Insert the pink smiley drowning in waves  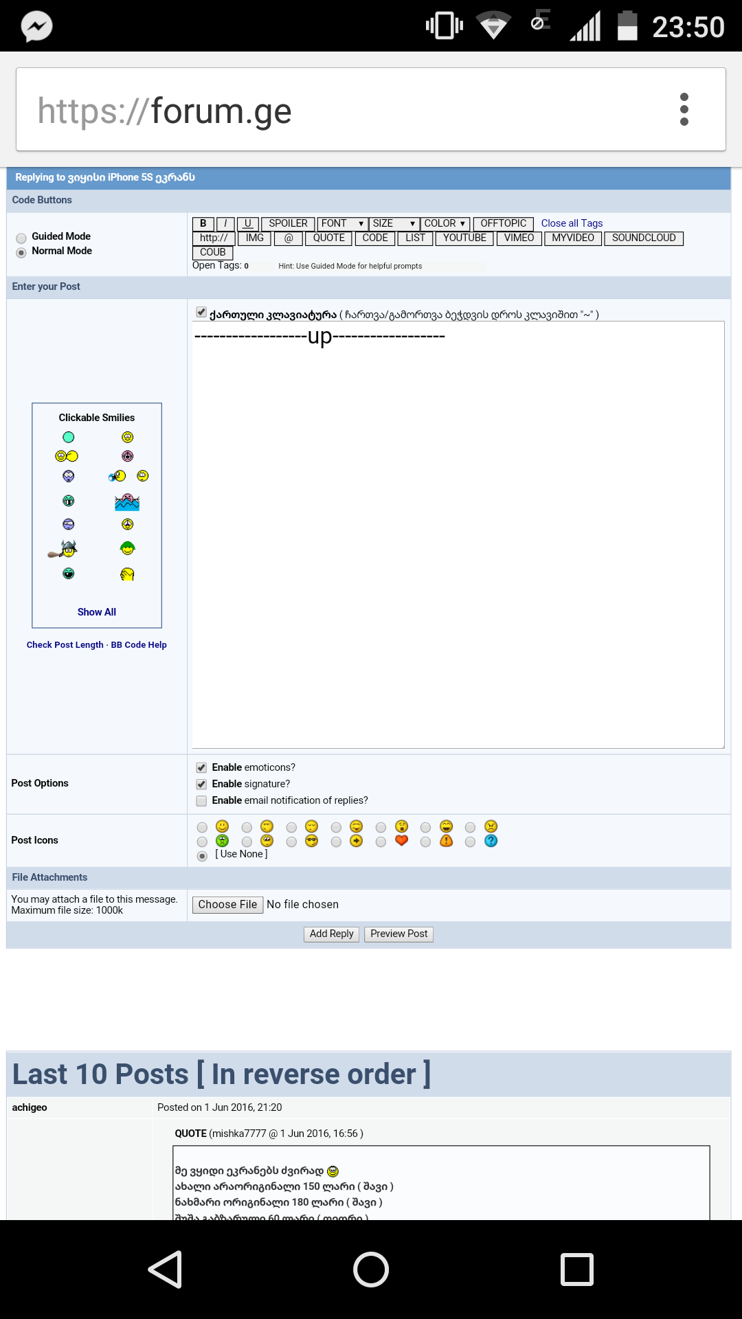pyautogui.click(x=127, y=501)
